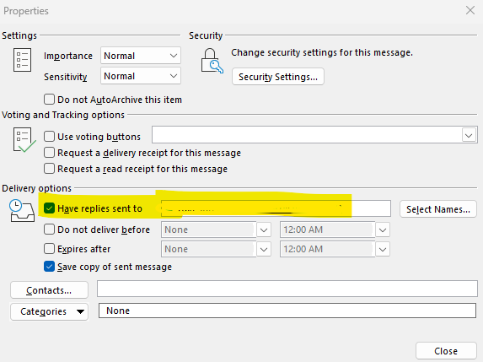Image resolution: width=483 pixels, height=362 pixels.
Task: Enable Do not deliver before option
Action: (x=49, y=230)
